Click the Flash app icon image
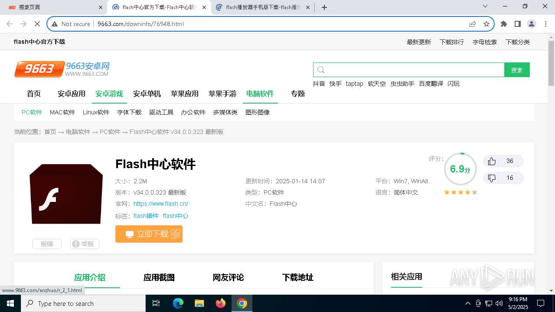This screenshot has width=555, height=312. pos(66,194)
